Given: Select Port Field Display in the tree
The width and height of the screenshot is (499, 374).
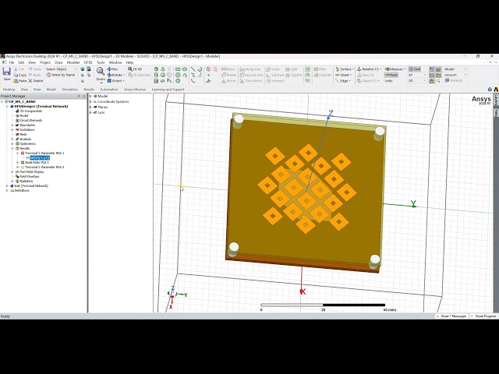Looking at the screenshot, I should [31, 171].
